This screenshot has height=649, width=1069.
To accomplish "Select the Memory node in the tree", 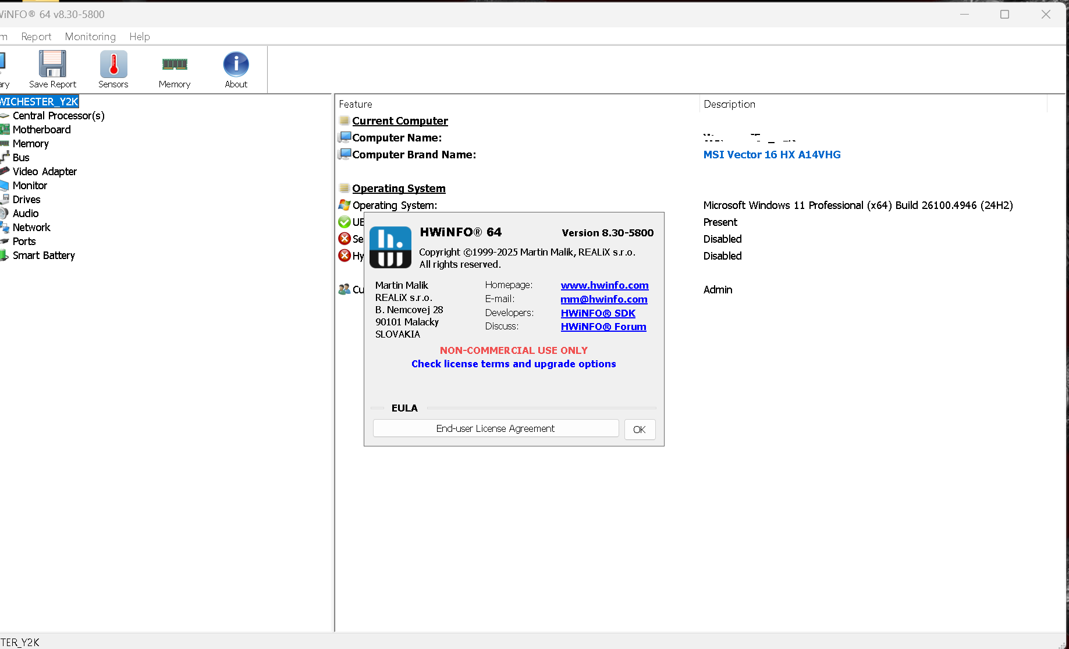I will (x=31, y=144).
